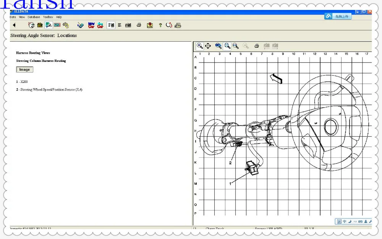Open the Help menu
The image size is (382, 239).
pos(59,17)
